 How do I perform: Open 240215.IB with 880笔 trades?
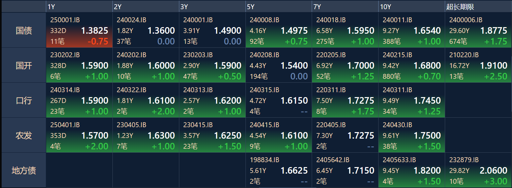411,65
